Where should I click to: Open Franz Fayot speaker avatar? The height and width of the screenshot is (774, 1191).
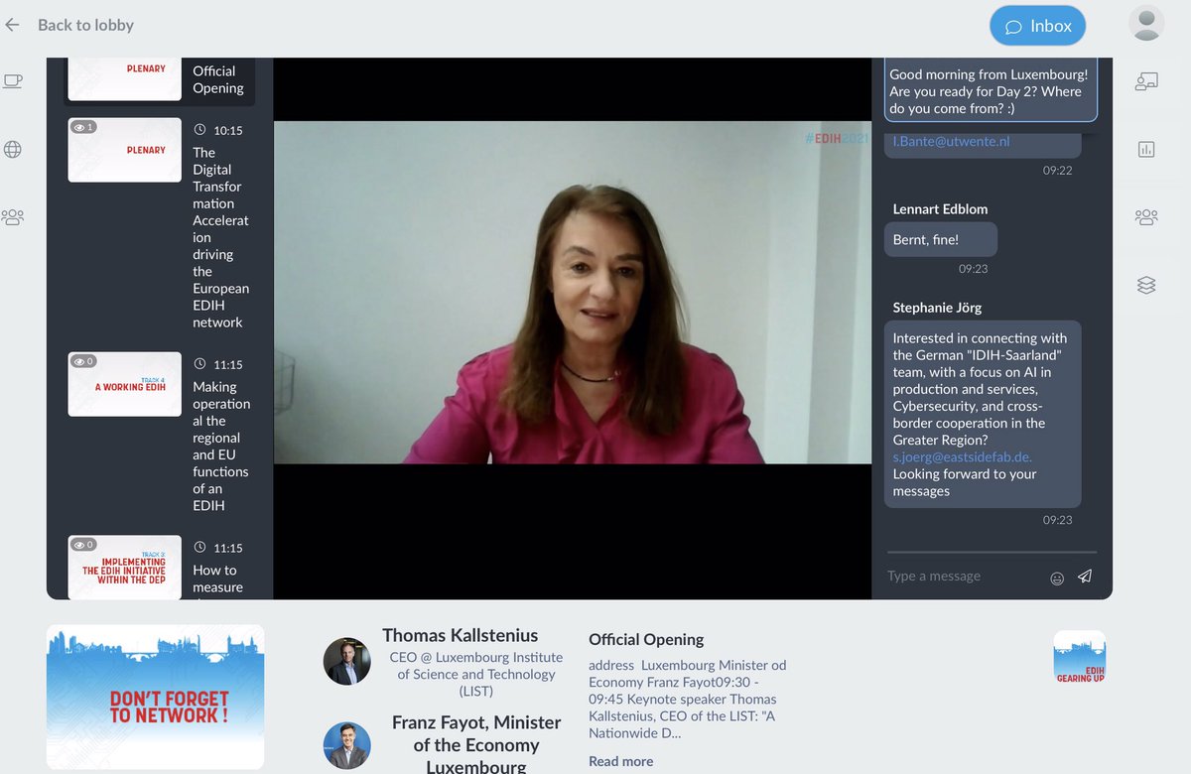[347, 746]
